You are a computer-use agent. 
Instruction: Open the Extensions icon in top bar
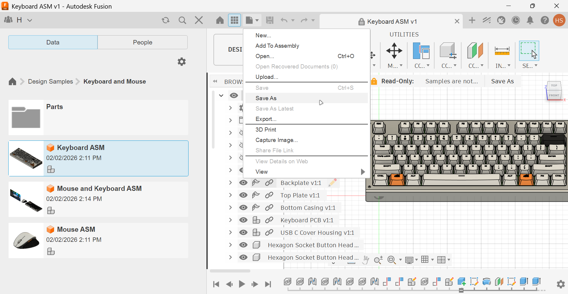tap(486, 20)
